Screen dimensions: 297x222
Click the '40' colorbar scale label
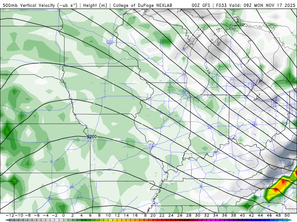point(242,215)
